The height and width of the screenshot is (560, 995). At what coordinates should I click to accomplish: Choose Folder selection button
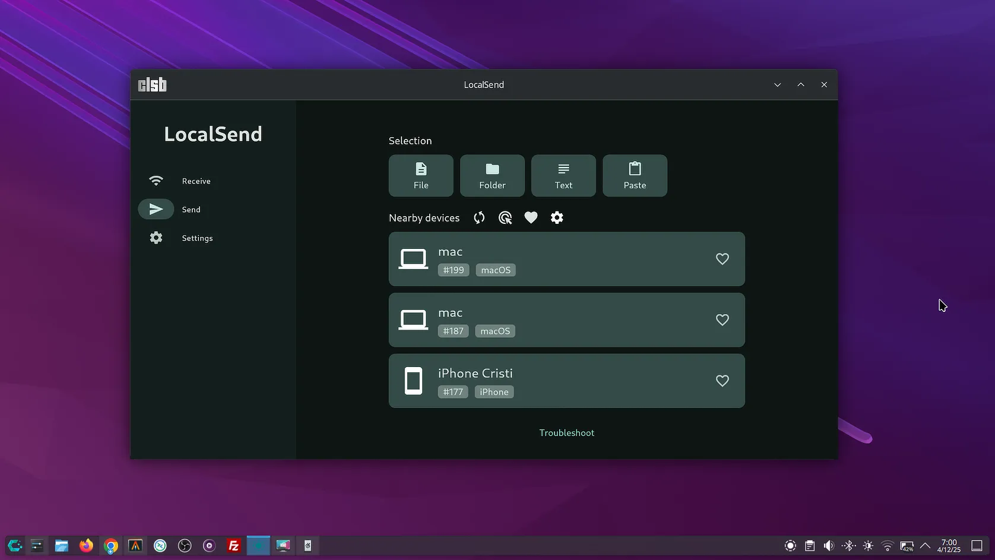pos(492,176)
